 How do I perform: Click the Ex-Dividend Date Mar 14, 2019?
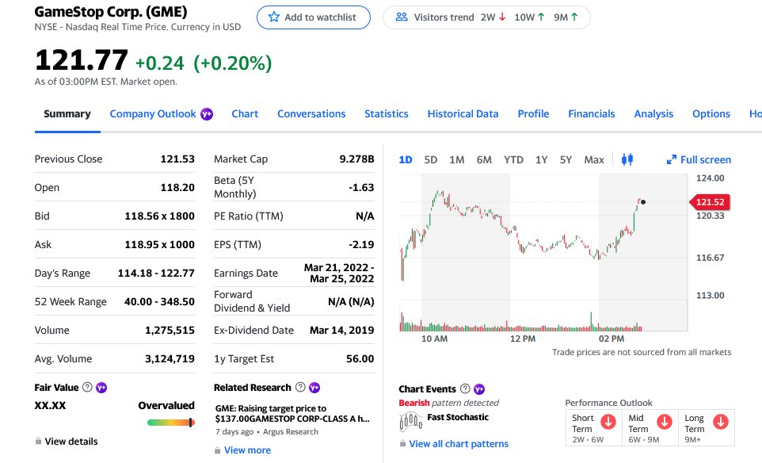tap(342, 331)
